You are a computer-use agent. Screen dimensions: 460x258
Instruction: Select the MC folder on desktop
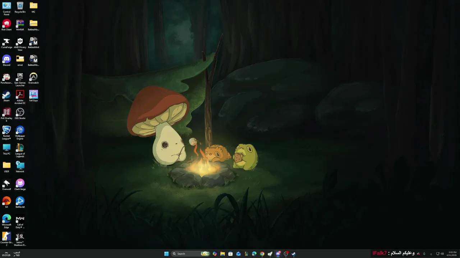point(33,8)
